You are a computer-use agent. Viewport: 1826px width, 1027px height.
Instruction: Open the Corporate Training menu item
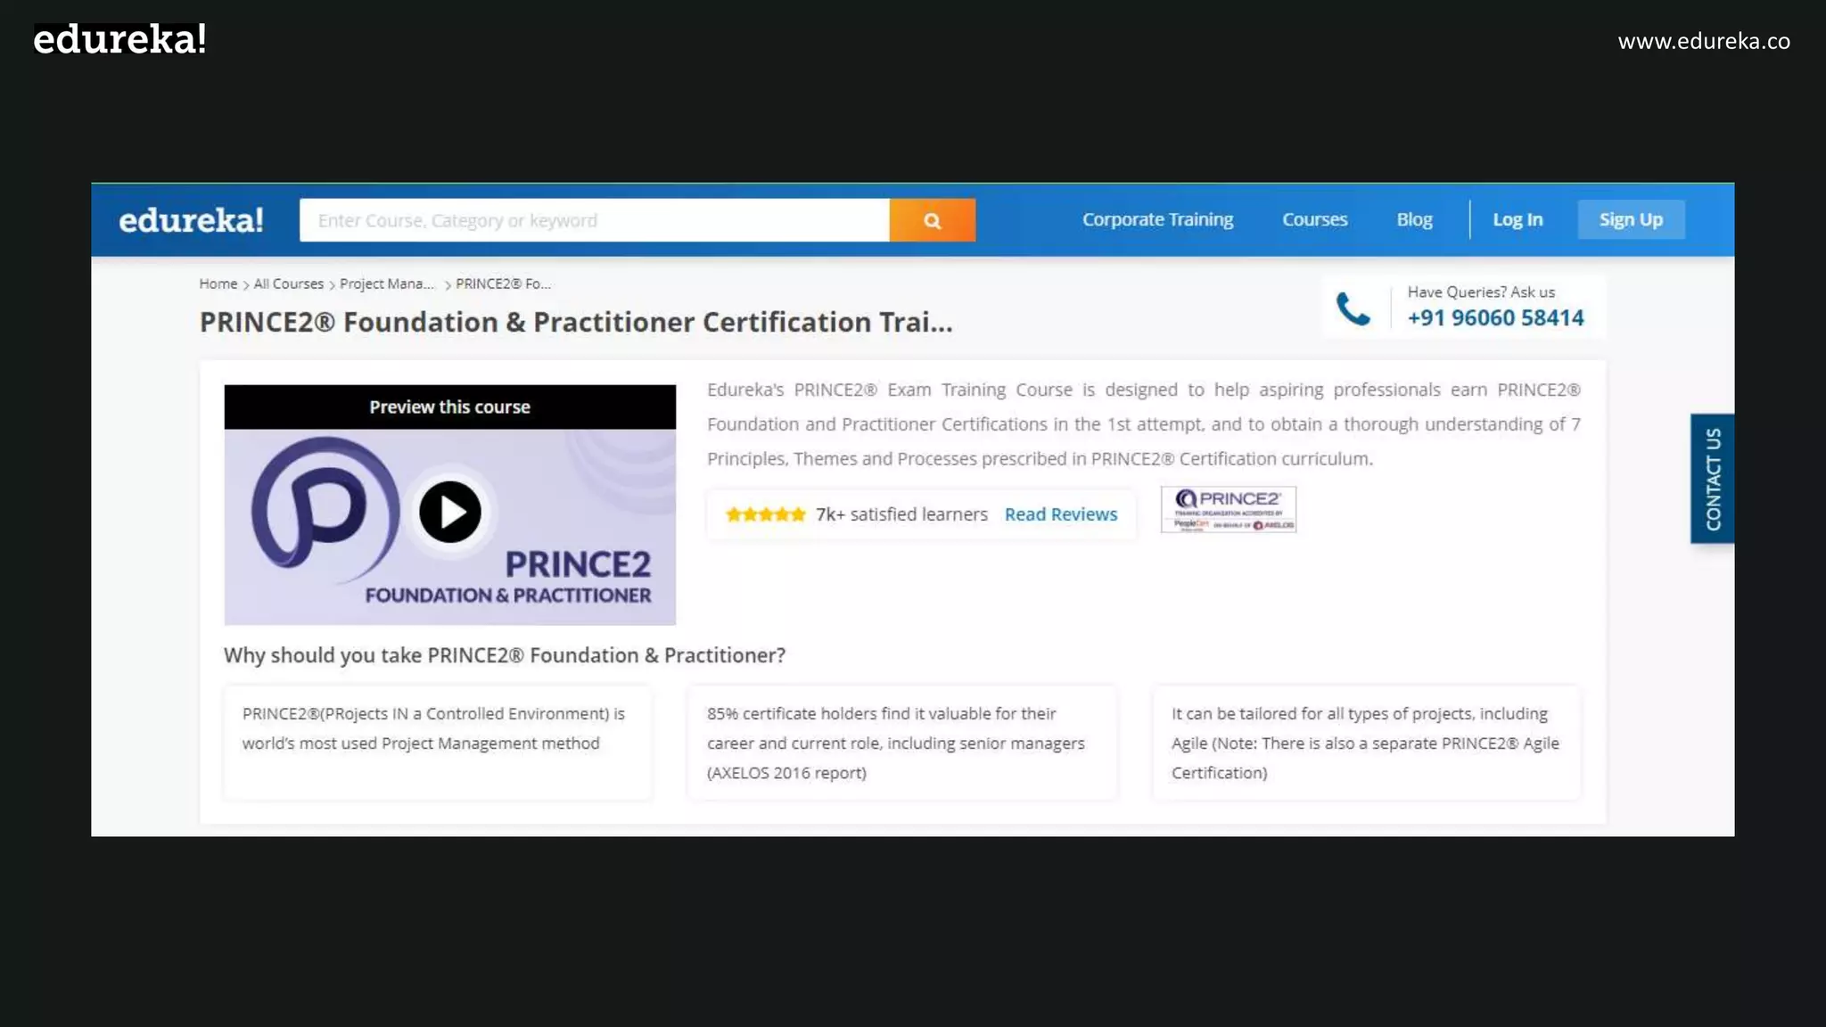(x=1157, y=219)
